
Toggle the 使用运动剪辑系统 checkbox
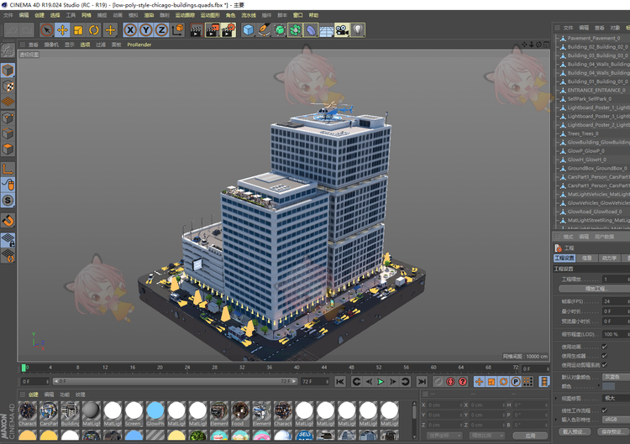pos(604,365)
